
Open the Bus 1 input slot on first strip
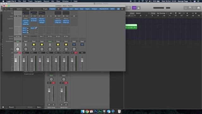(x=18, y=16)
